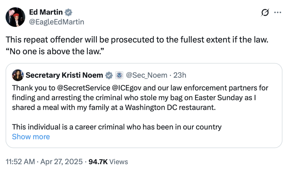289x171 pixels.
Task: Click Ed Martin's blue verified badge
Action: [68, 12]
